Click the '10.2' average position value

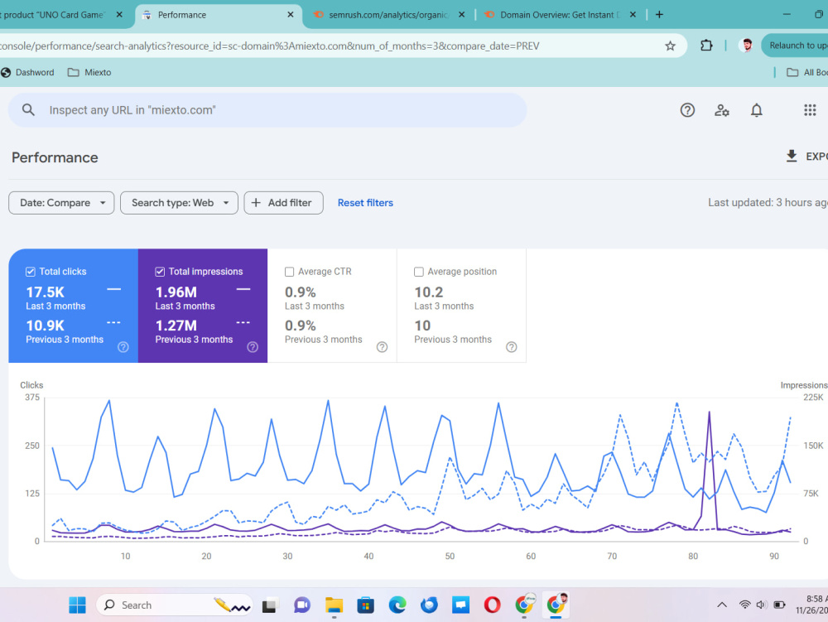pyautogui.click(x=428, y=292)
